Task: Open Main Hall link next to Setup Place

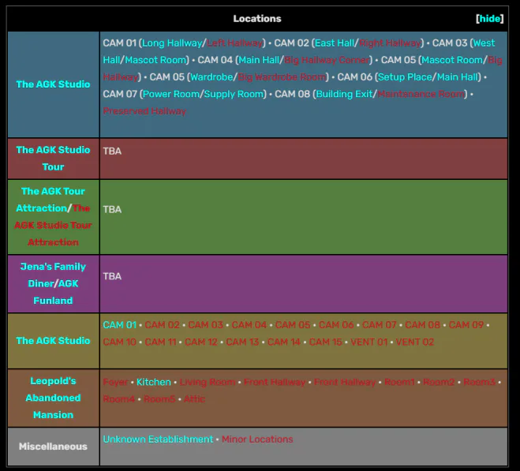Action: 458,77
